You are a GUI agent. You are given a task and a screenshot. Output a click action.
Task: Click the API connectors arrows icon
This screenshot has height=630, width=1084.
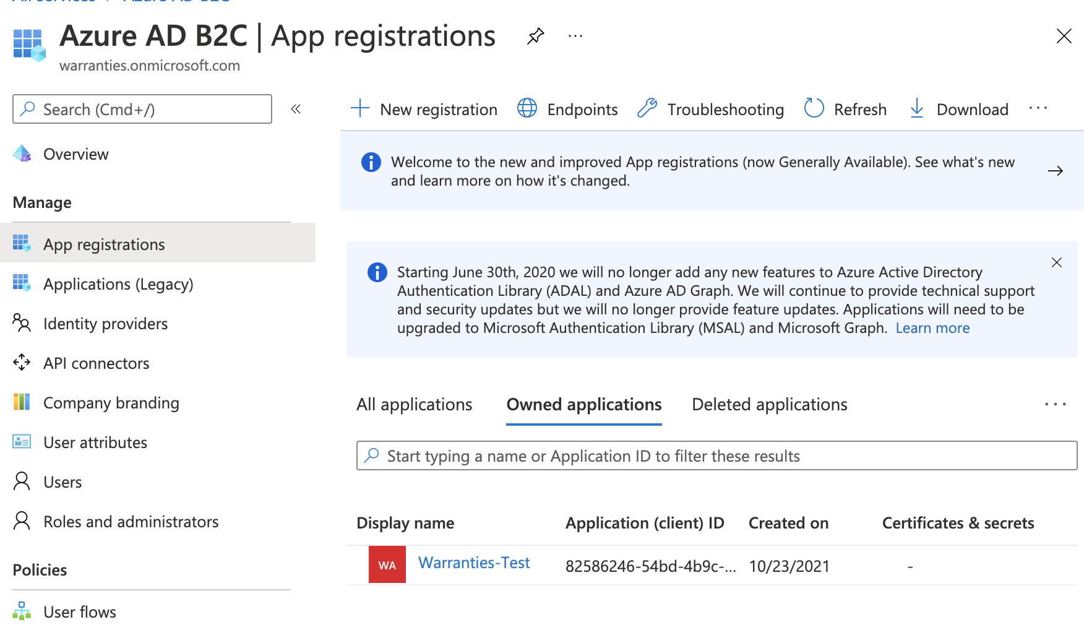pos(22,362)
